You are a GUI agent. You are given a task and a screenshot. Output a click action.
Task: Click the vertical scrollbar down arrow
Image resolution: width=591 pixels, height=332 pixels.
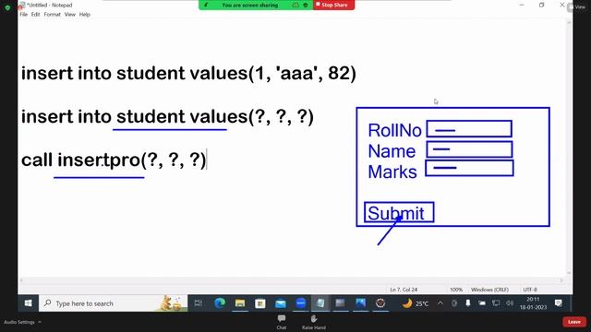tap(569, 273)
